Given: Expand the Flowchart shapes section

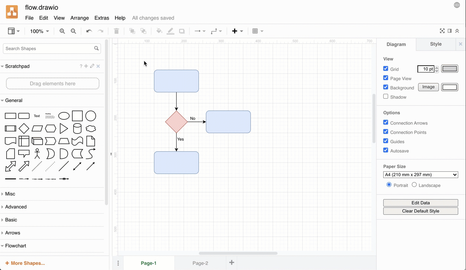Looking at the screenshot, I should 16,246.
